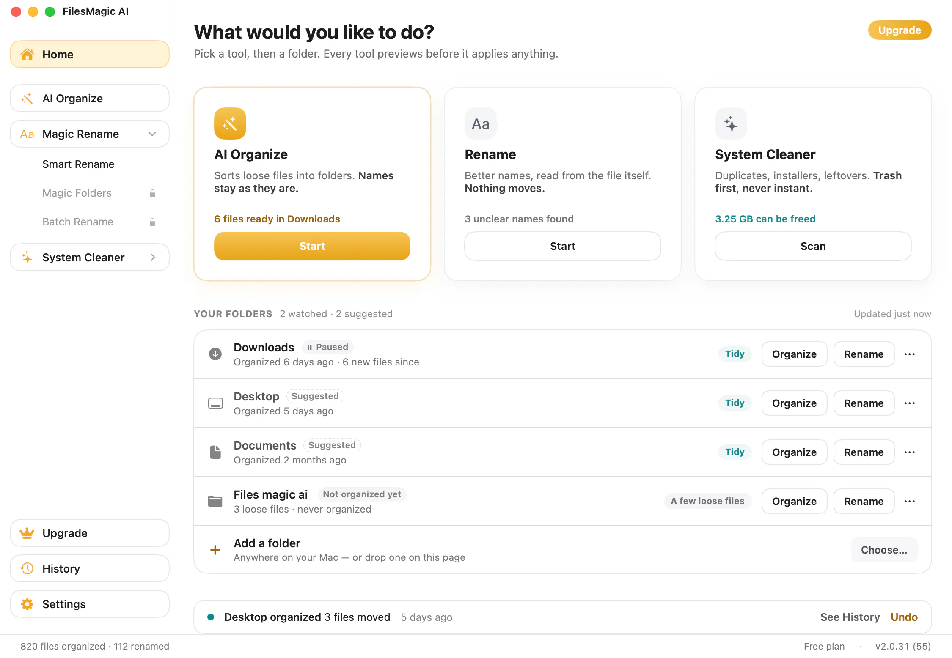The height and width of the screenshot is (658, 952).
Task: Click the Downloads folder arrow icon
Action: point(215,354)
